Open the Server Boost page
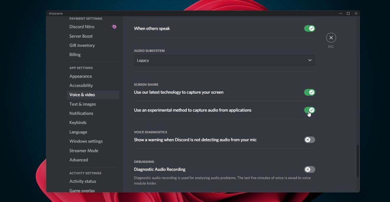 [81, 36]
